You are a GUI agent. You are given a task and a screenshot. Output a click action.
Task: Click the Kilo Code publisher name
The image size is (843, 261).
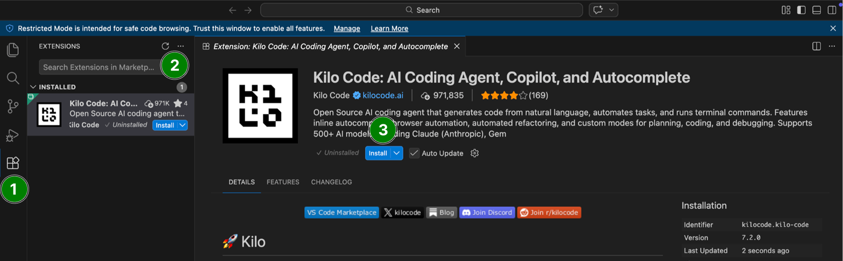pos(331,95)
